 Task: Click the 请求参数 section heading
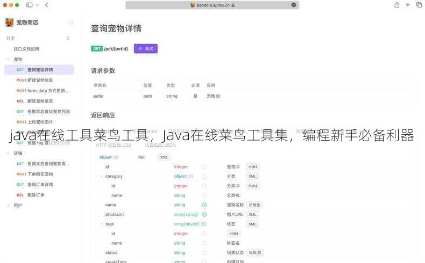coord(103,71)
